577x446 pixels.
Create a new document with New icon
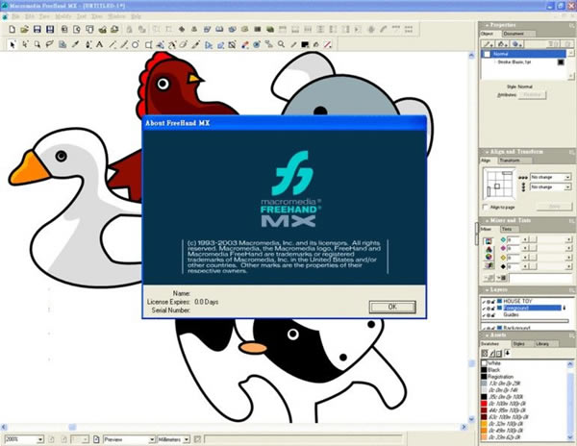point(13,29)
